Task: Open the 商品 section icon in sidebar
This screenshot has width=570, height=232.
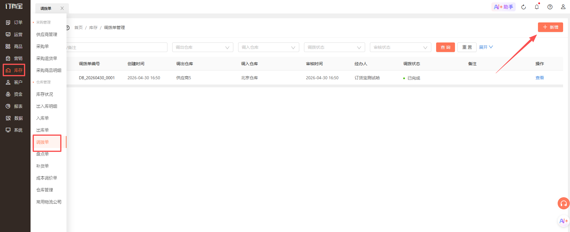Action: tap(8, 46)
